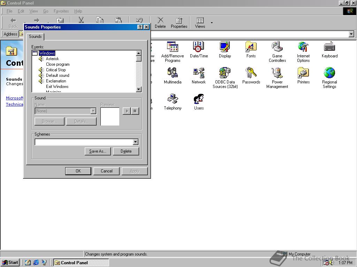Open the Display control panel icon
This screenshot has height=267, width=357.
pyautogui.click(x=225, y=47)
